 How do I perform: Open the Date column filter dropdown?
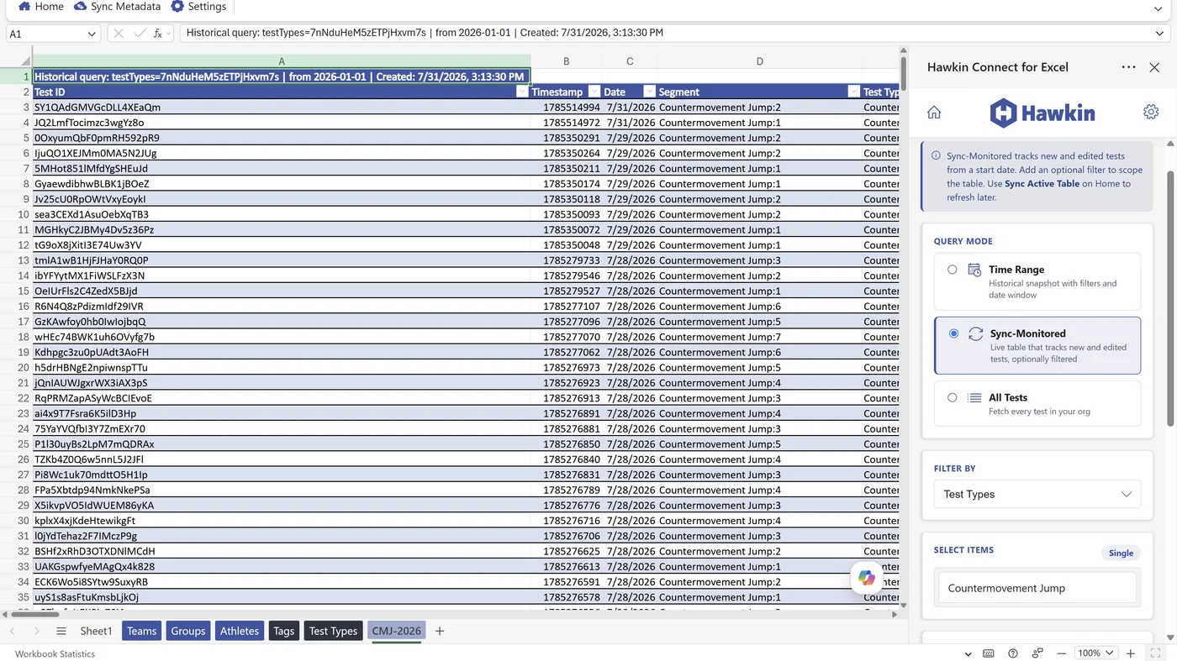(649, 92)
